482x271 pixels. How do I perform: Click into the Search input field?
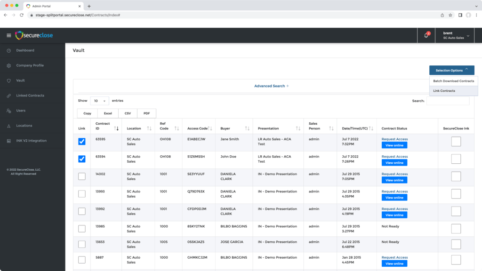[x=447, y=101]
